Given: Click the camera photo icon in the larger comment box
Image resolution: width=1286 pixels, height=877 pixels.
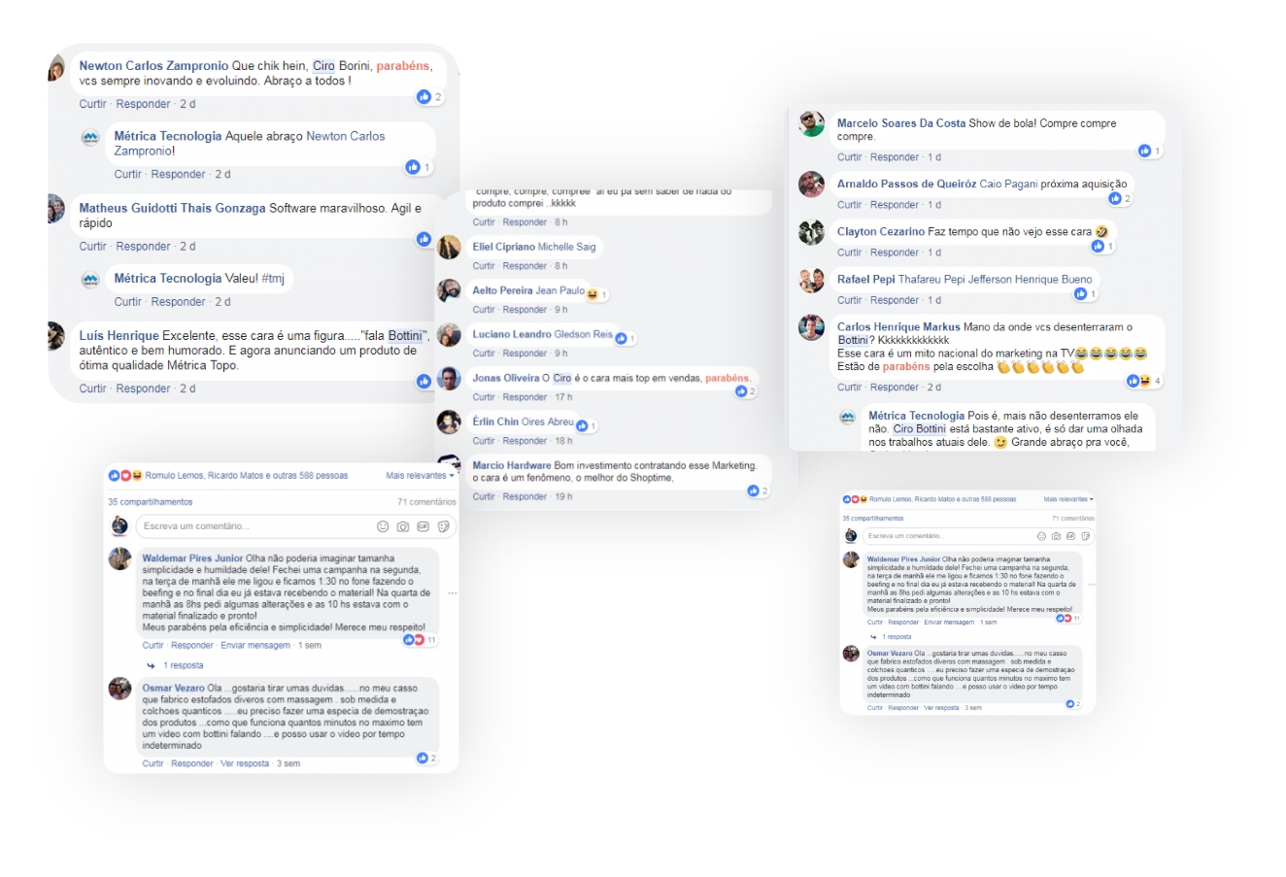Looking at the screenshot, I should click(x=403, y=526).
